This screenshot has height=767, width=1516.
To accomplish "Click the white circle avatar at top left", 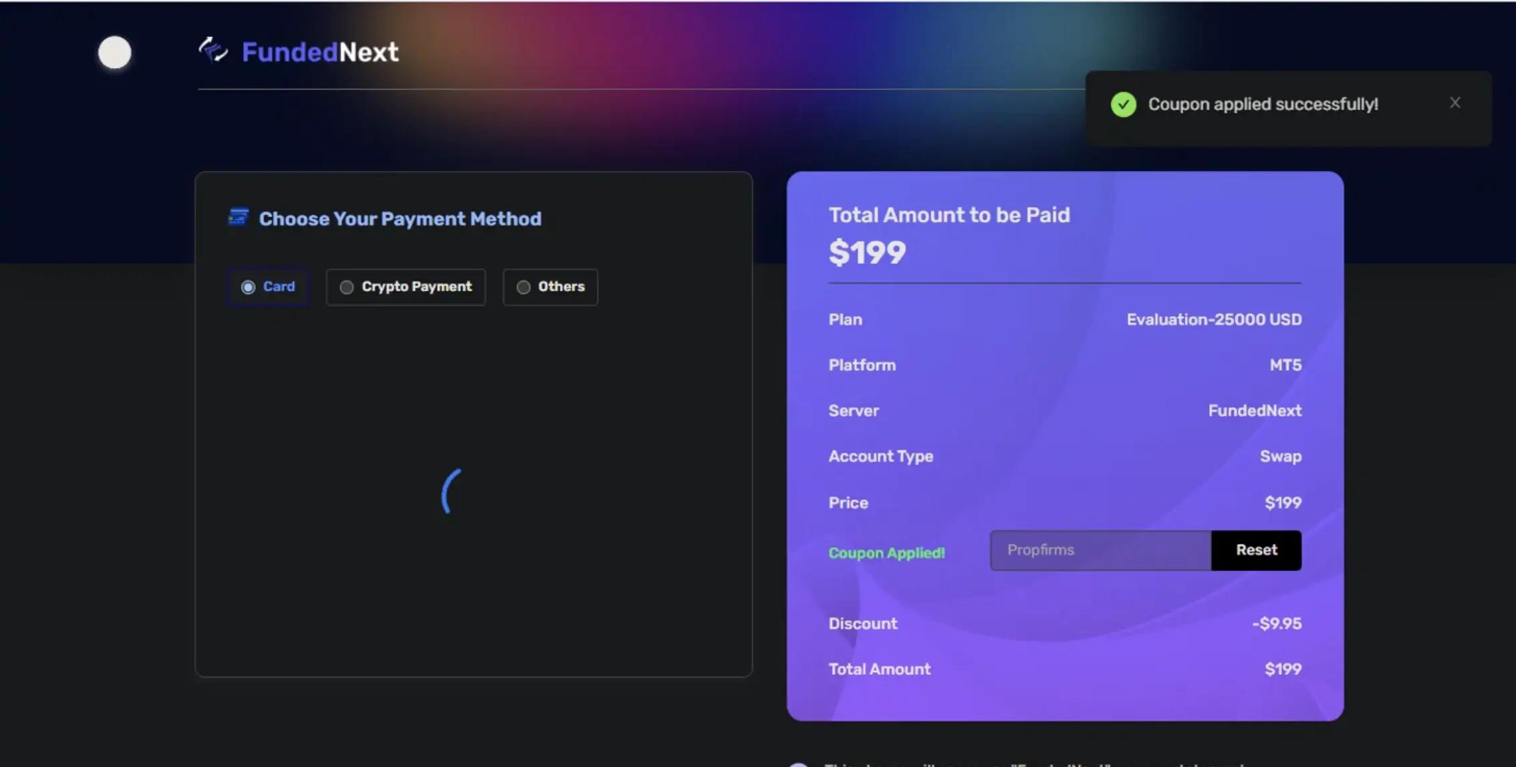I will coord(114,52).
